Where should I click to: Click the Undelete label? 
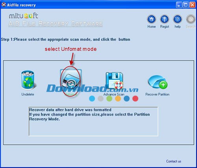(x=28, y=94)
